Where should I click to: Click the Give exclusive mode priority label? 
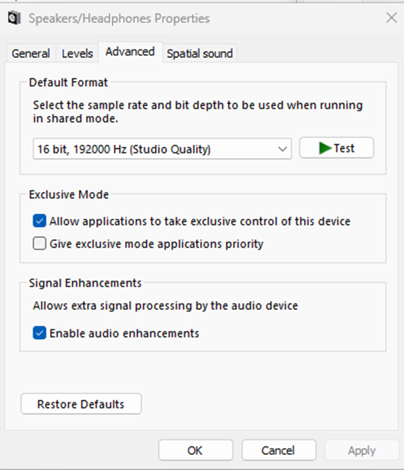156,244
